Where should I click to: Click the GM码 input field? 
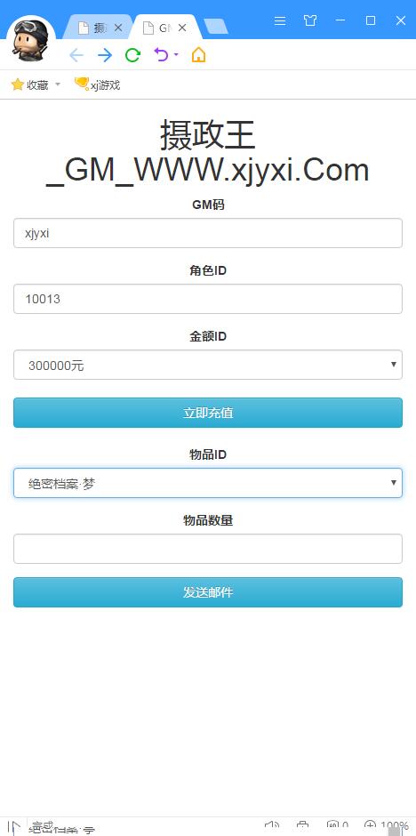pos(208,233)
